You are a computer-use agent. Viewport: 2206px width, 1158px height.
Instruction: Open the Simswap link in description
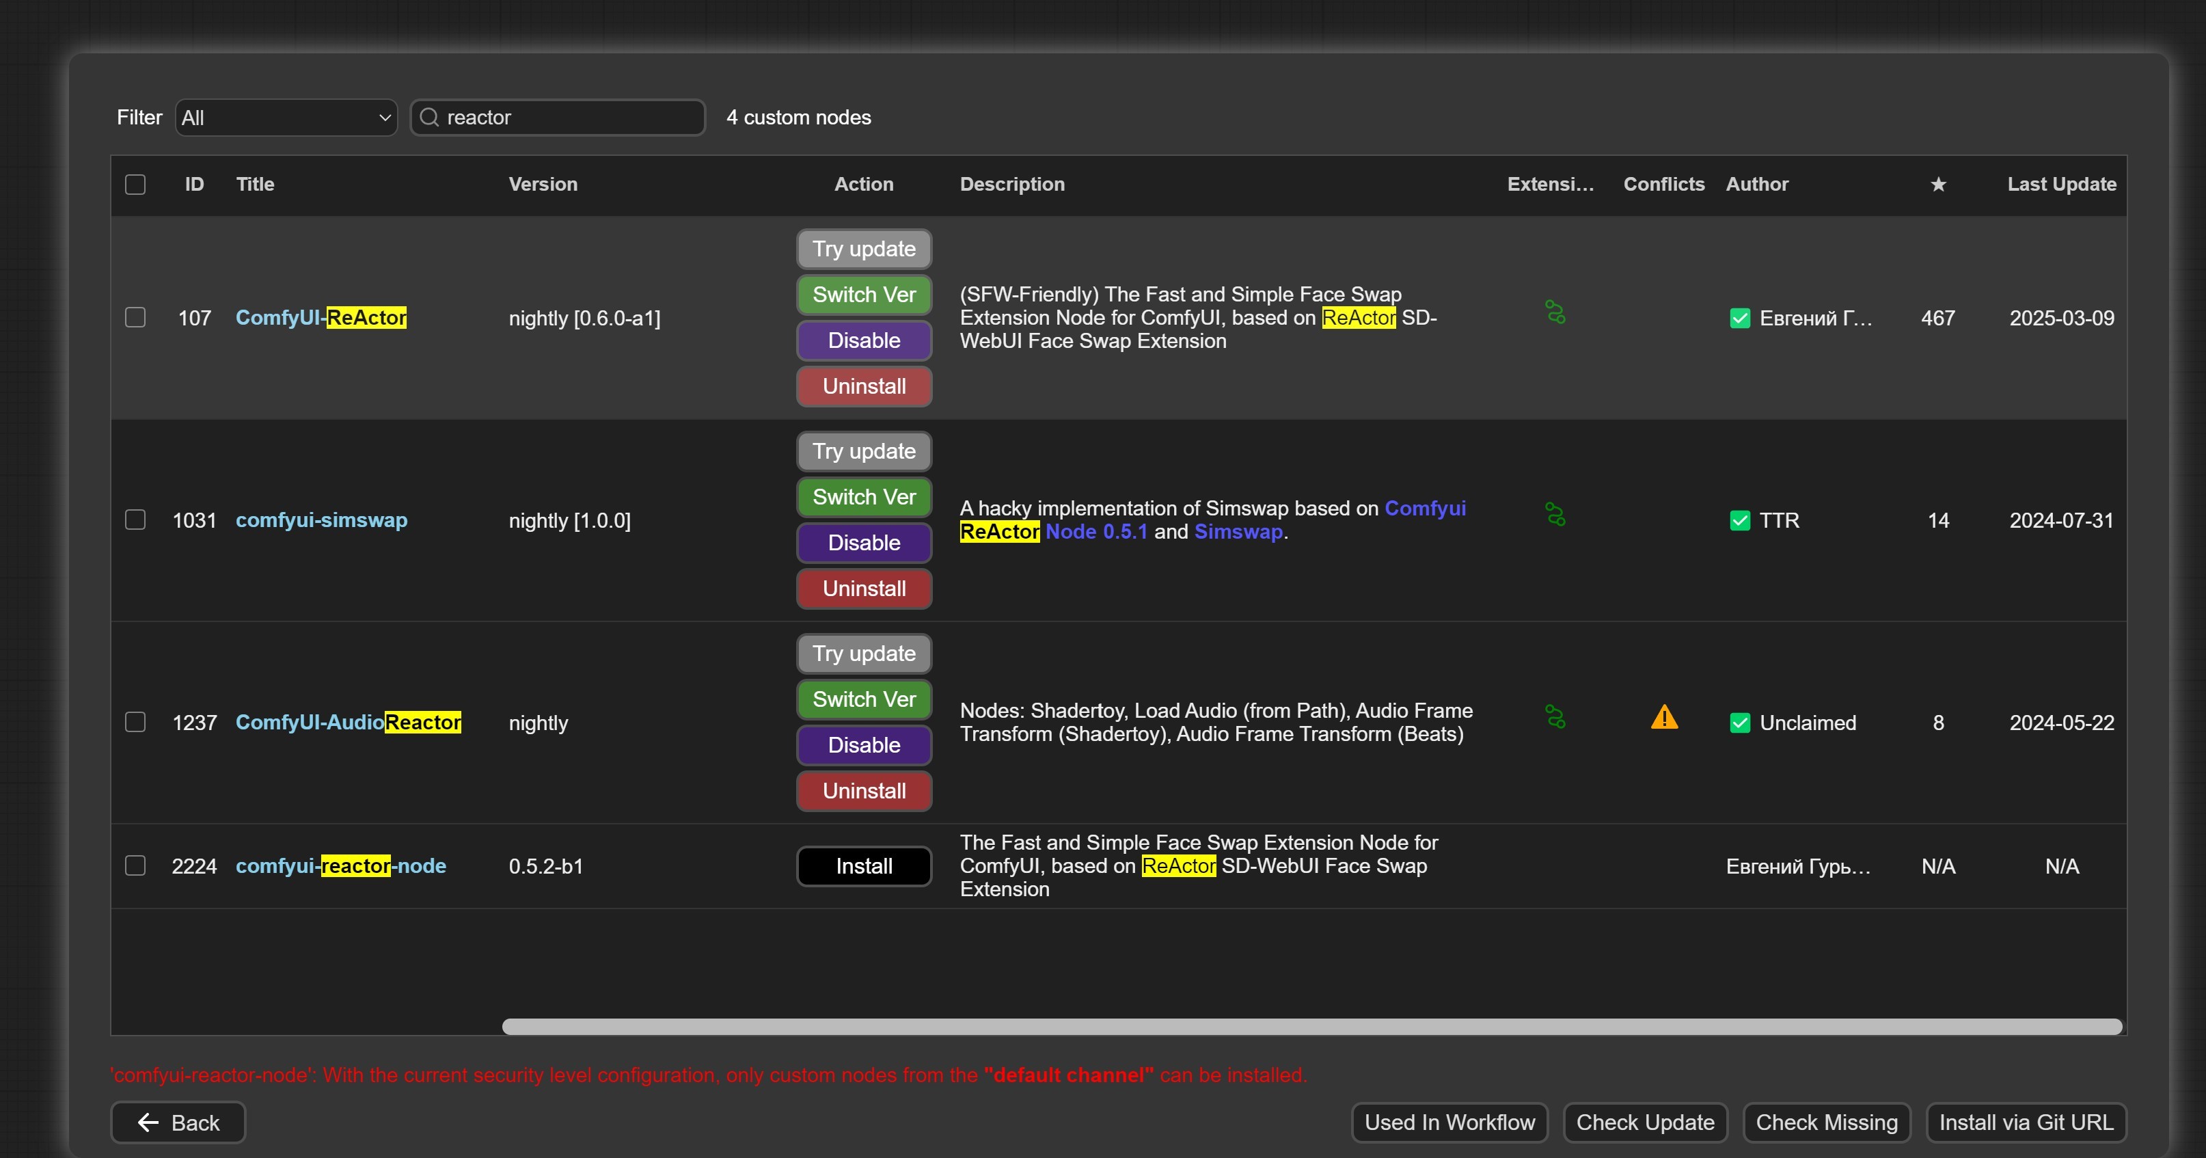click(1238, 531)
